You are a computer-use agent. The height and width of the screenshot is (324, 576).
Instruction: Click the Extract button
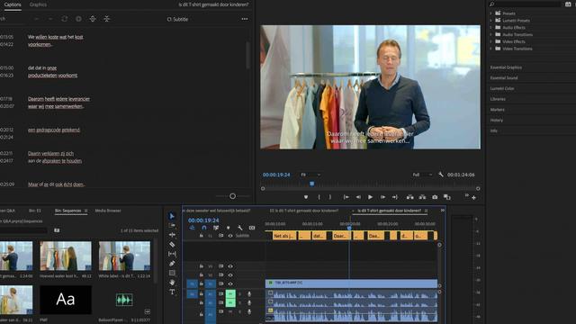422,197
